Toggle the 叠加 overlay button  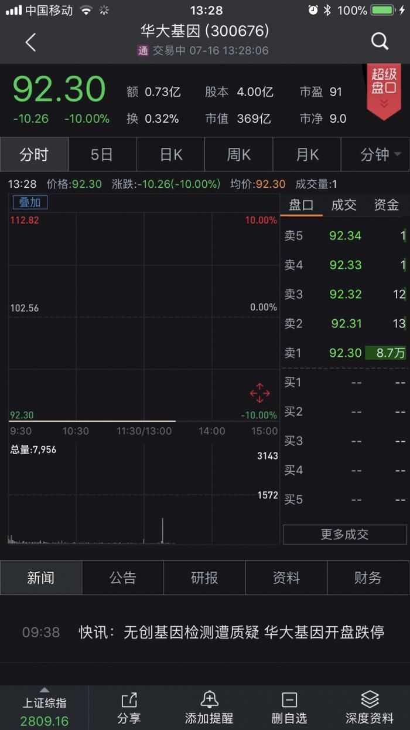tap(30, 202)
